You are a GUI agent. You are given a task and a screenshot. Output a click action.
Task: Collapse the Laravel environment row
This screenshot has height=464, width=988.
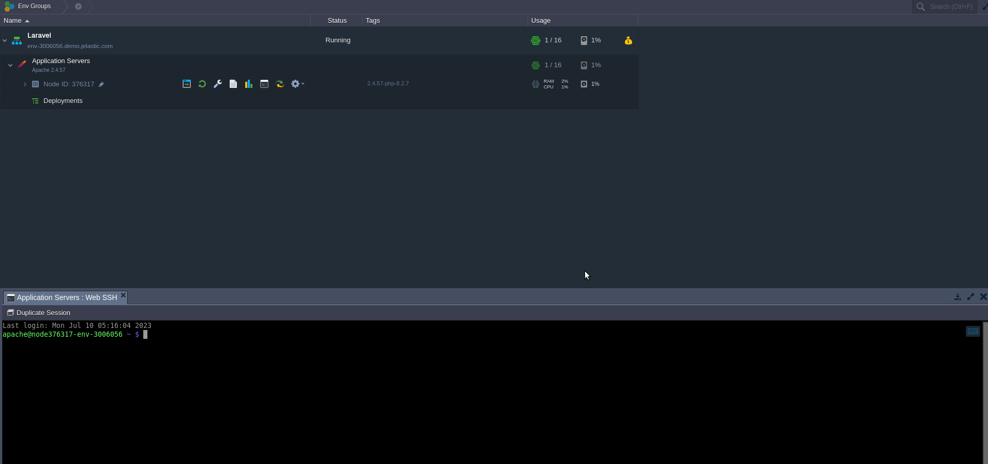[5, 40]
